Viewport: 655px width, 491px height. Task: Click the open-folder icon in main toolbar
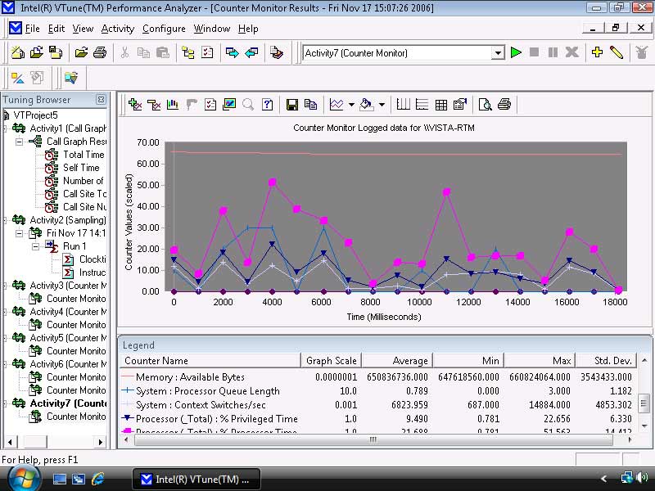pos(81,52)
